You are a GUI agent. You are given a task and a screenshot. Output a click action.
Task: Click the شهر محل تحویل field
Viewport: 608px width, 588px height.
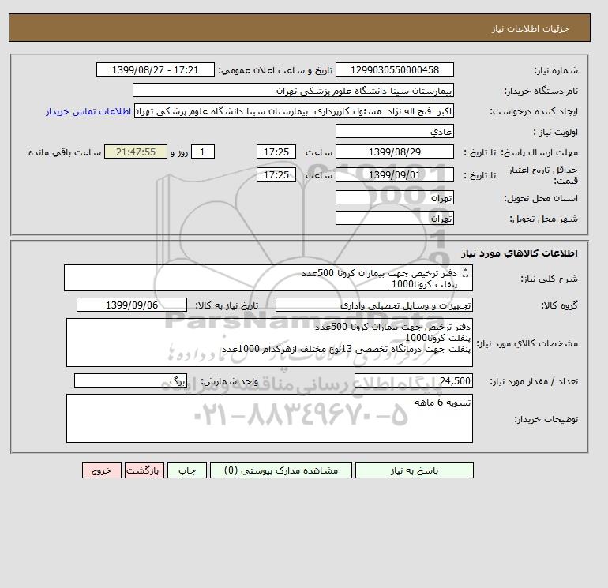(x=394, y=218)
